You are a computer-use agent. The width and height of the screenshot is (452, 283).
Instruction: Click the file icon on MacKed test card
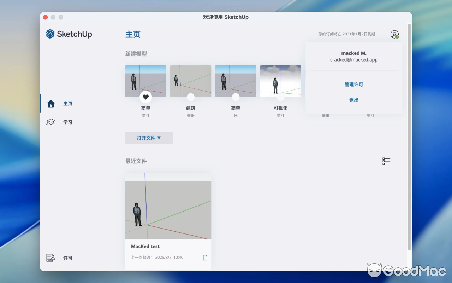click(x=205, y=258)
